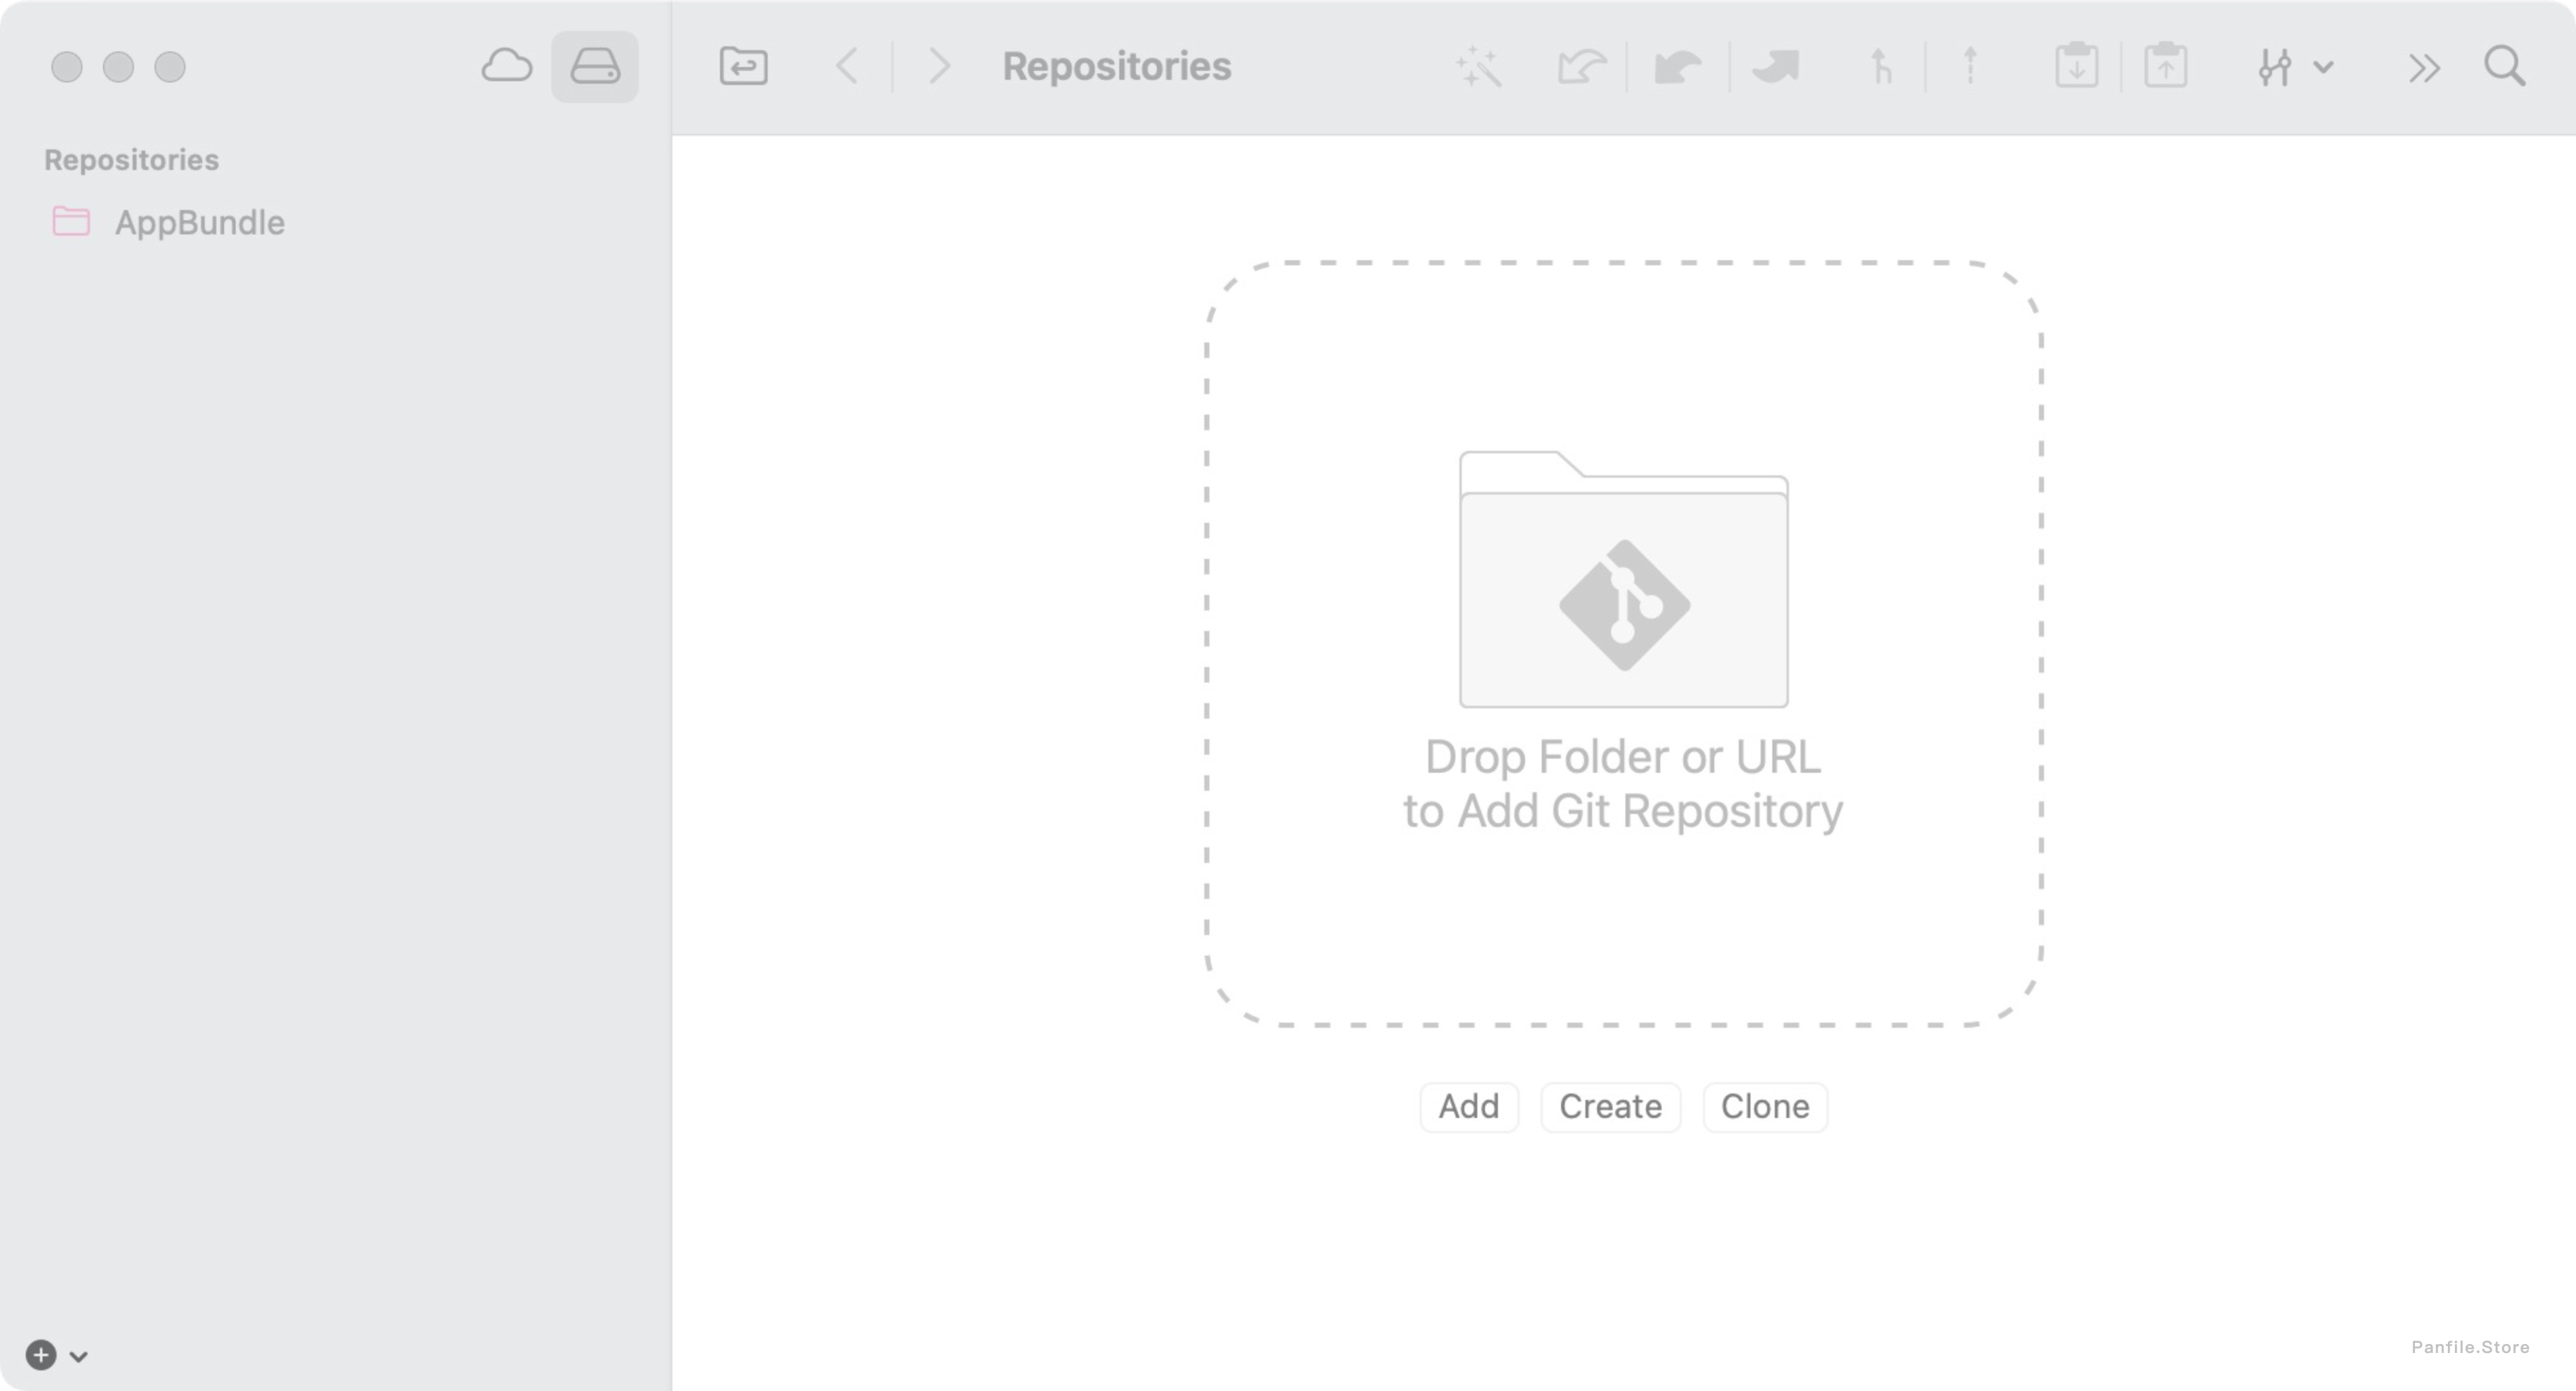Open search with the magnifier icon
The image size is (2576, 1391).
coord(2505,67)
